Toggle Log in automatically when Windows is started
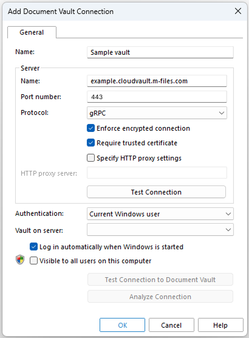 coord(33,247)
